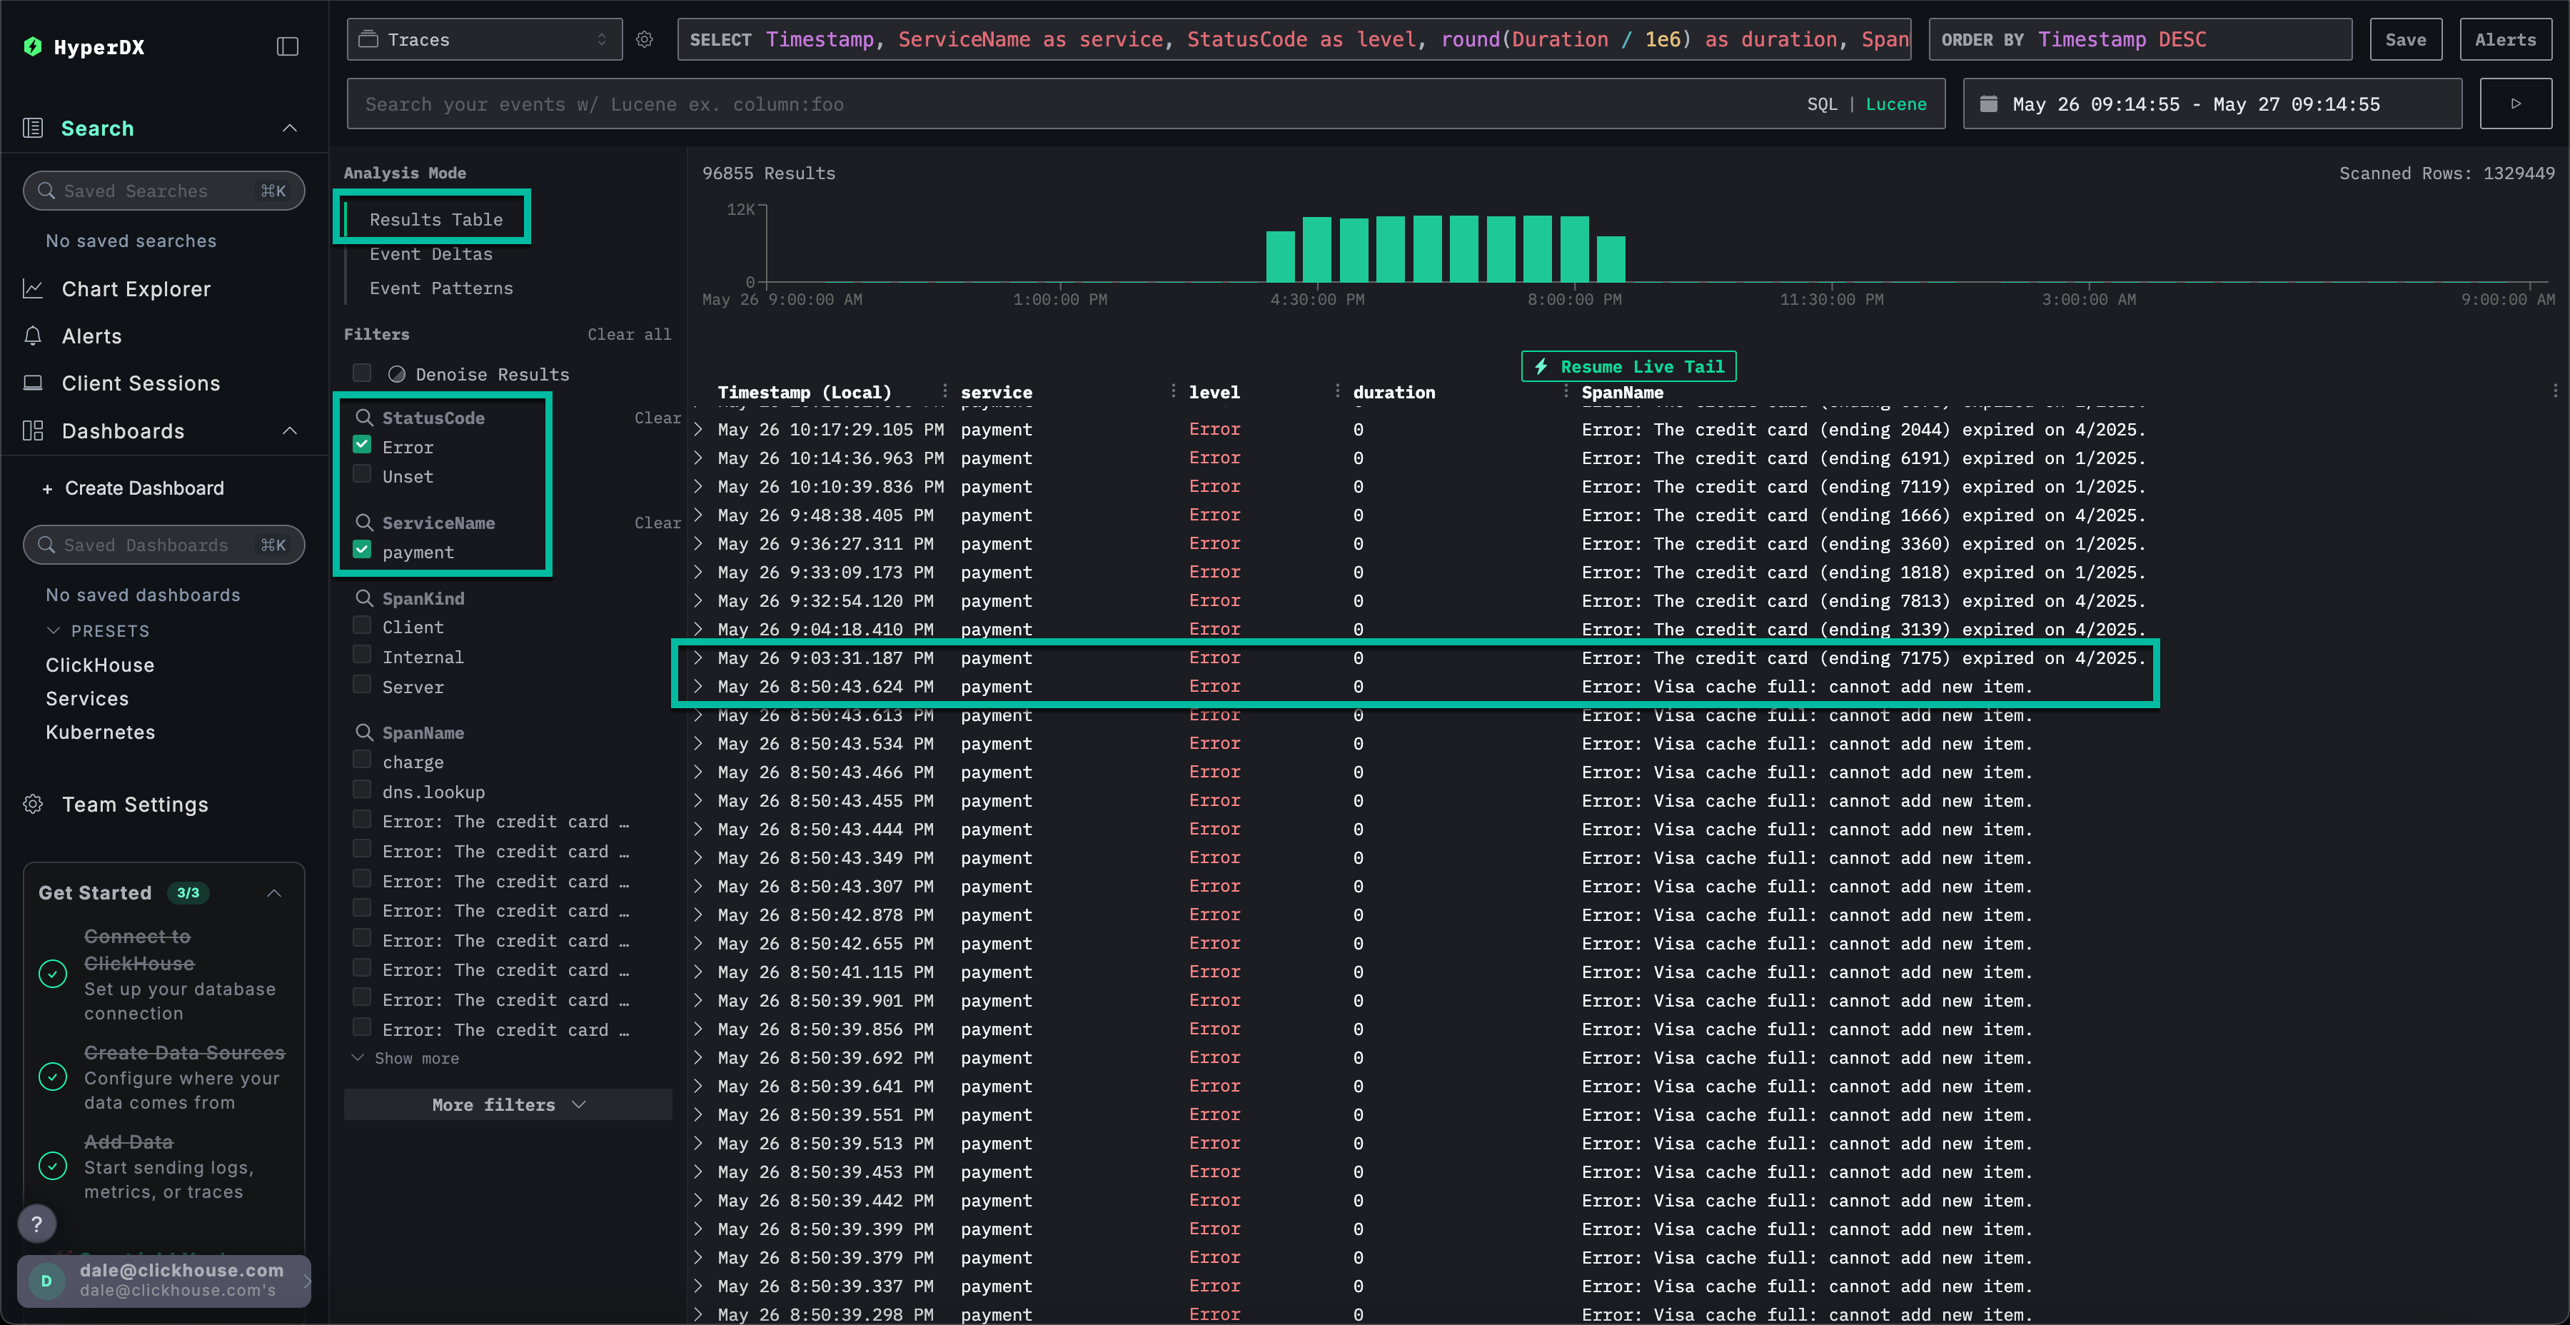This screenshot has width=2570, height=1325.
Task: Click the StatusCode filter search icon
Action: (x=365, y=418)
